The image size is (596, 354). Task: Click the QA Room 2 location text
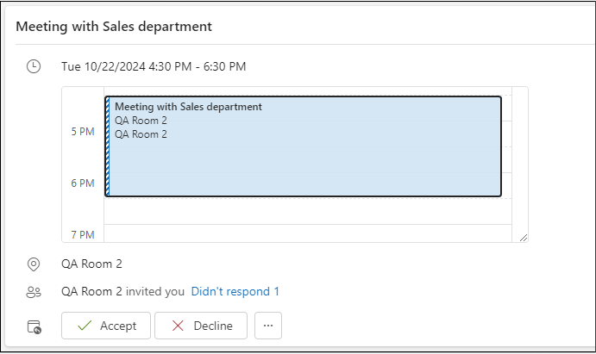point(91,264)
